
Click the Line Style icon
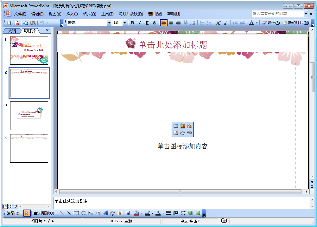click(168, 213)
